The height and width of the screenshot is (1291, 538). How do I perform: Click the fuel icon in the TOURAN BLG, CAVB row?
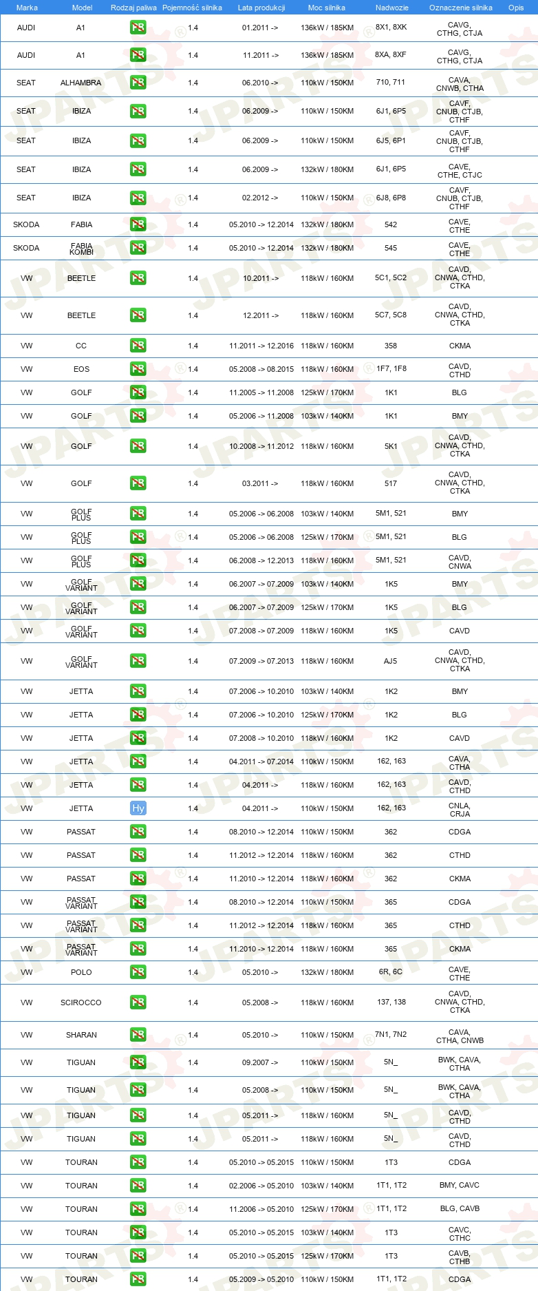[138, 1209]
